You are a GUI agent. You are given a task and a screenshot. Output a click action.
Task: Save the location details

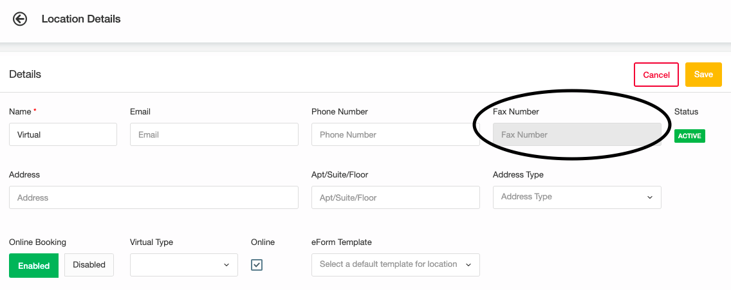[x=703, y=75]
